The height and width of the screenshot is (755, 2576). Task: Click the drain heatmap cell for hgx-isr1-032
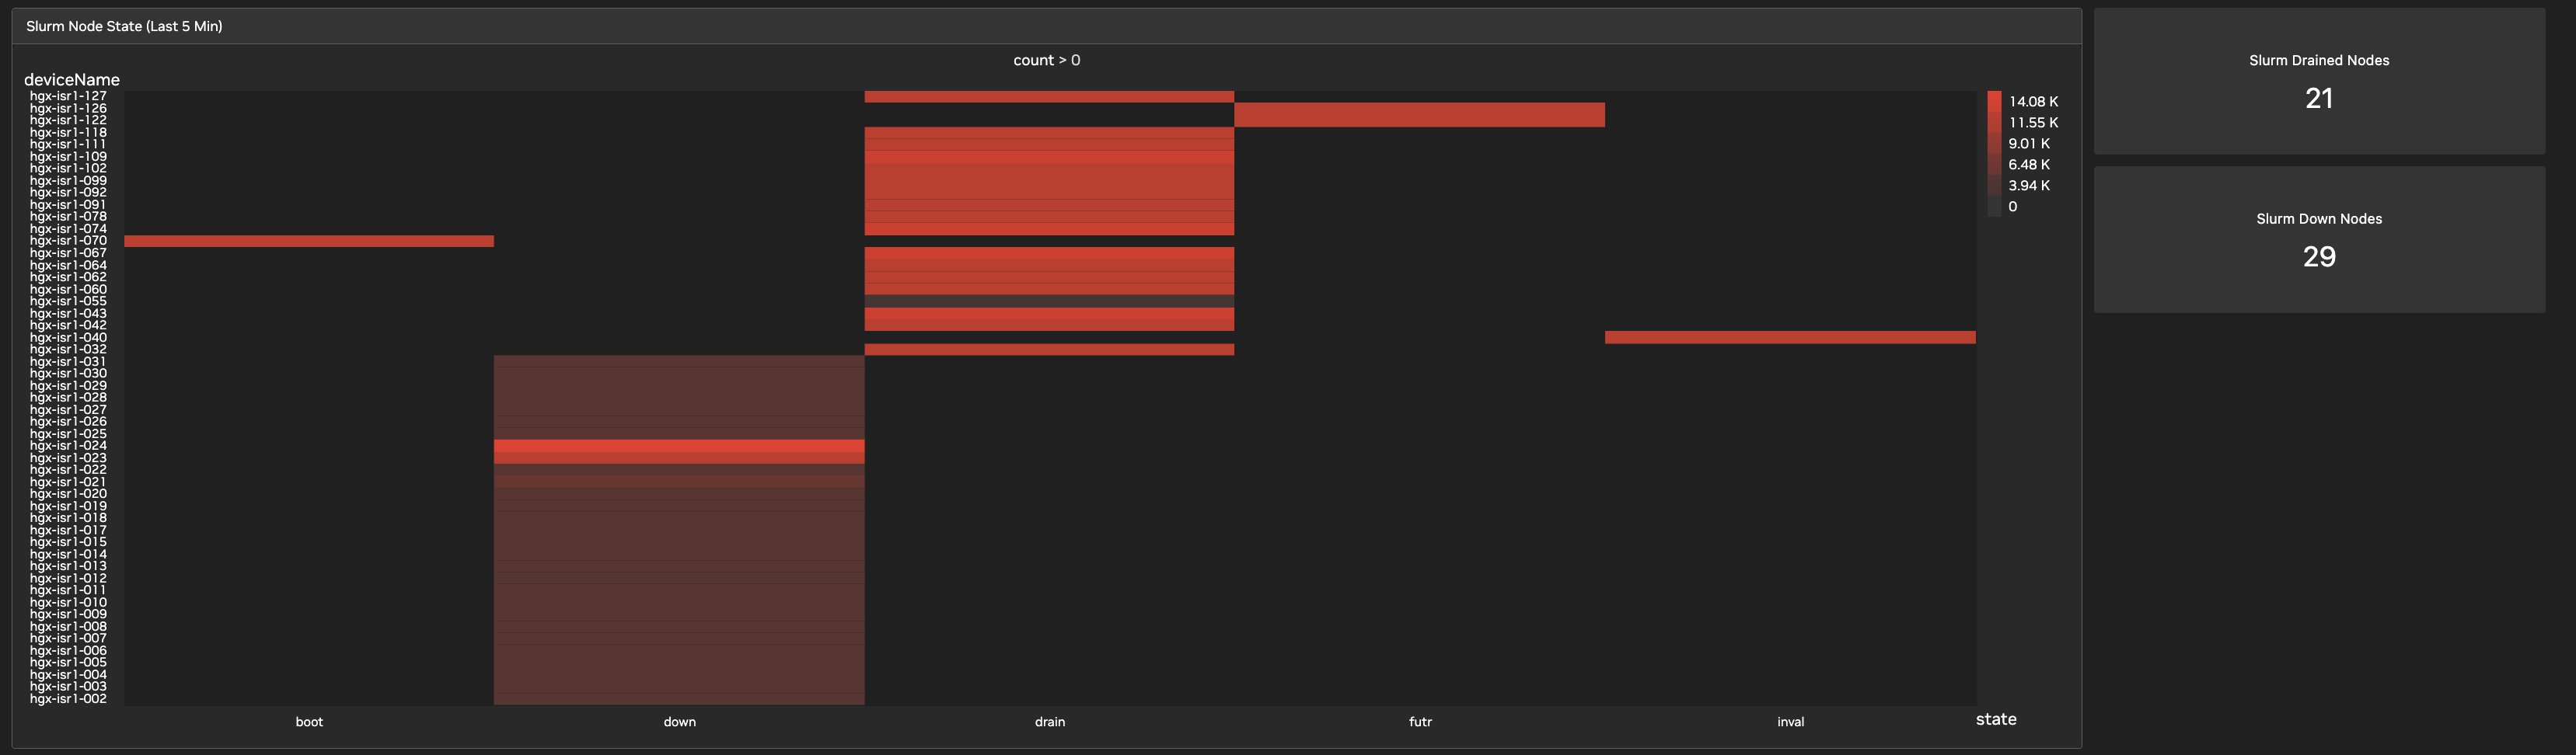(x=1049, y=350)
